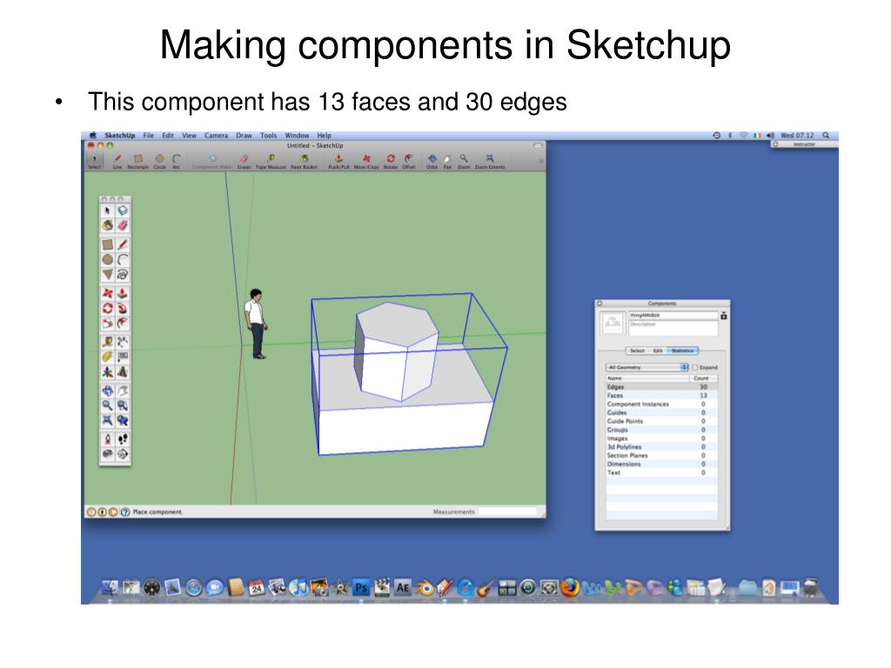Select the Pan tool in top toolbar

(x=447, y=161)
